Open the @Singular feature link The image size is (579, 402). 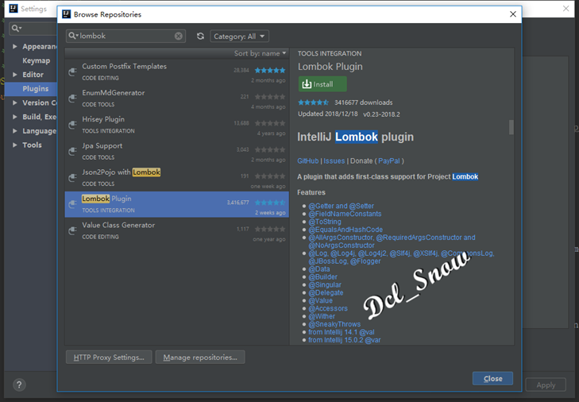[325, 285]
